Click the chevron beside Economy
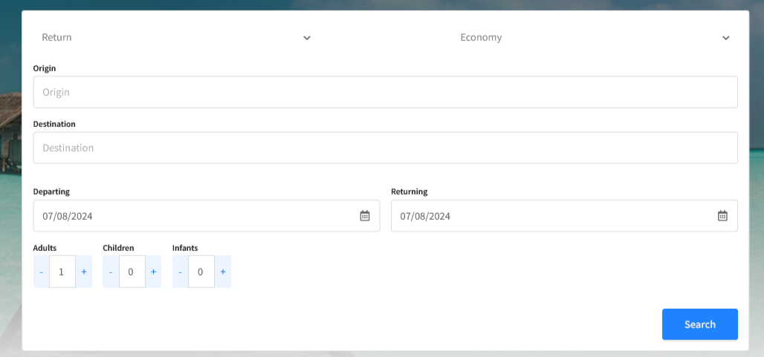The image size is (764, 357). coord(725,38)
